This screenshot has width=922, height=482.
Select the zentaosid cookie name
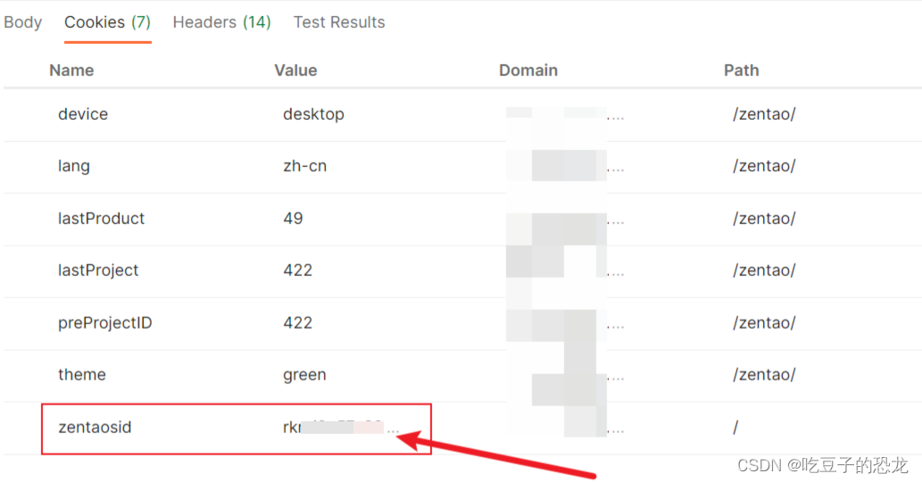[x=95, y=428]
